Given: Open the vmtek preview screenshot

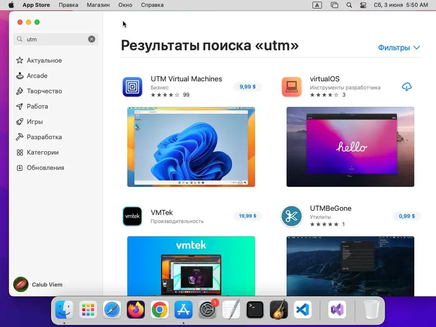Looking at the screenshot, I should (x=191, y=266).
